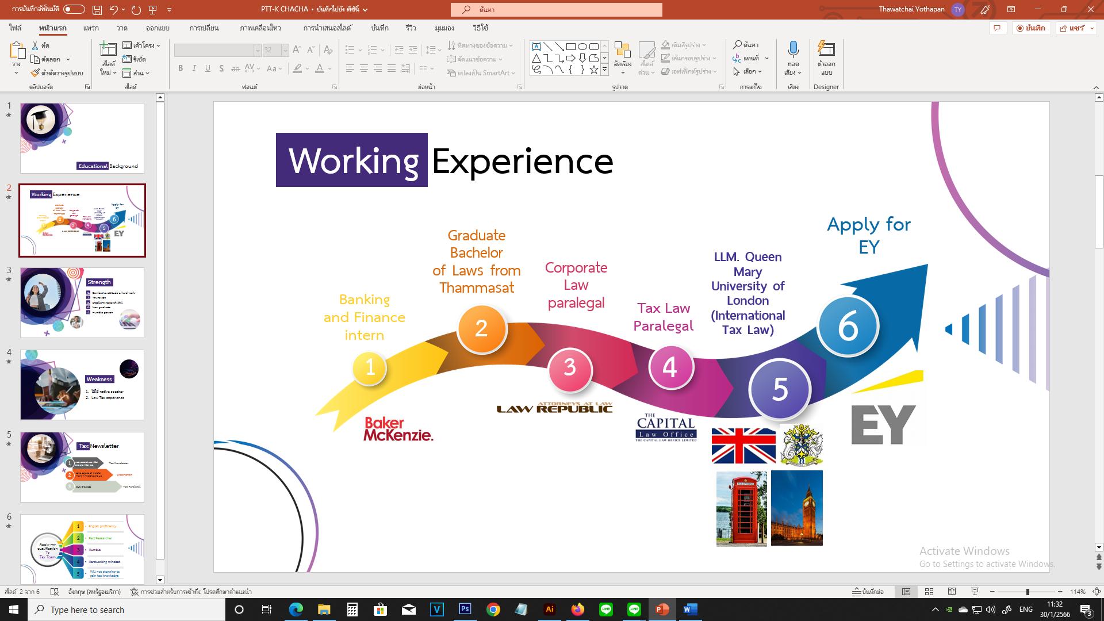Start slideshow from beginning icon in title bar

pos(153,10)
